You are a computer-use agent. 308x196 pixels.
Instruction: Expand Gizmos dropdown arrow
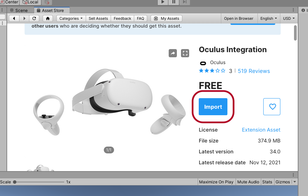295,182
